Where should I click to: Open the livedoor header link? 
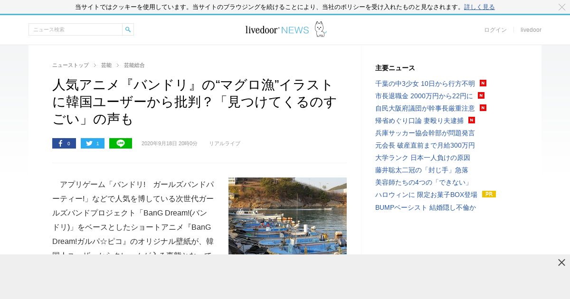pyautogui.click(x=531, y=30)
